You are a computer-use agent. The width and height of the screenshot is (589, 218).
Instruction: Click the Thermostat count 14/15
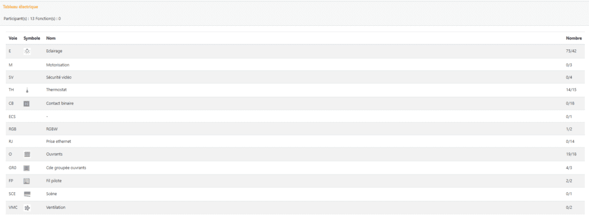tap(571, 90)
